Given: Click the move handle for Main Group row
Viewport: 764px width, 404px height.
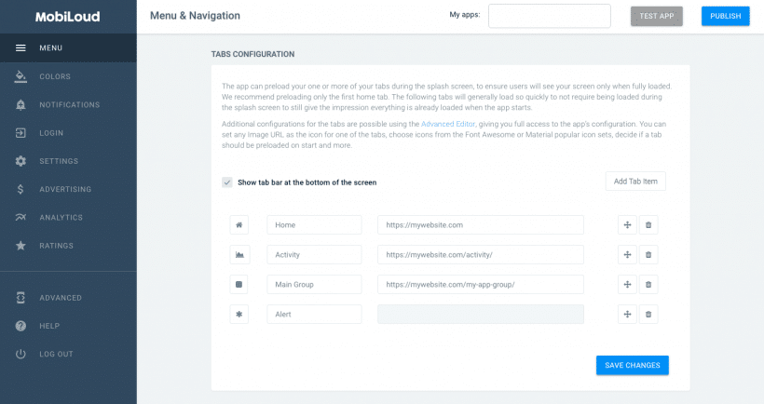Looking at the screenshot, I should tap(627, 285).
